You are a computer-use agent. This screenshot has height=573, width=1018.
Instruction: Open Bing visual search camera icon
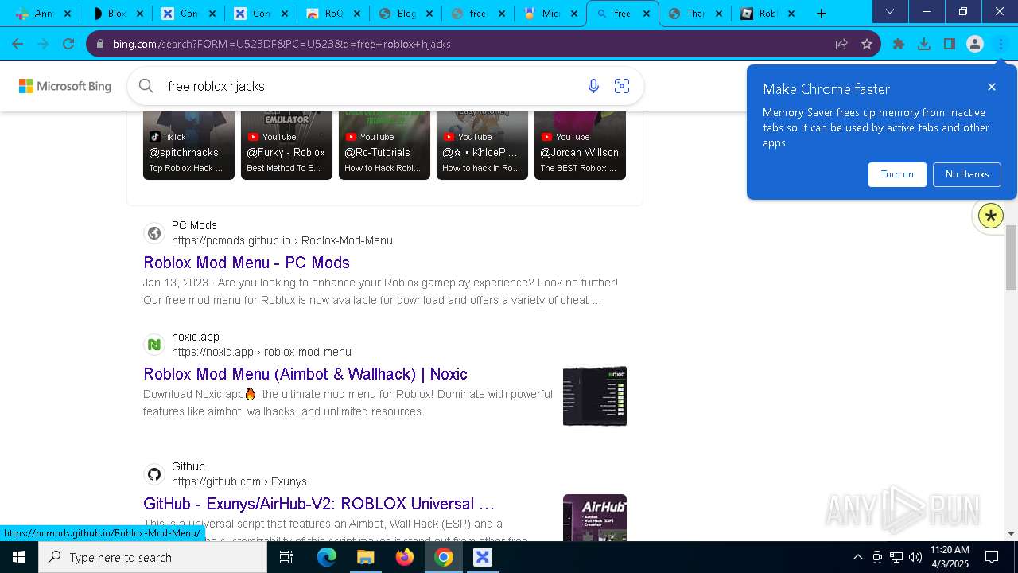622,86
